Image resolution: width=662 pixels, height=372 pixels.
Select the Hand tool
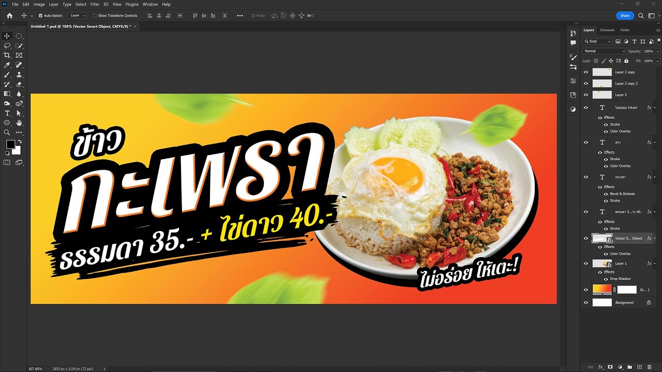coord(19,123)
